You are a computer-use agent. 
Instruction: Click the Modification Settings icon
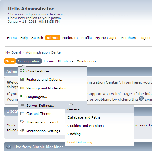pyautogui.click(x=22, y=130)
